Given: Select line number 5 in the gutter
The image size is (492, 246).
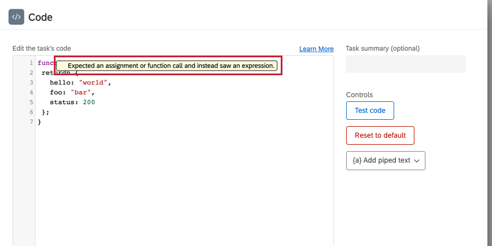Looking at the screenshot, I should (31, 102).
